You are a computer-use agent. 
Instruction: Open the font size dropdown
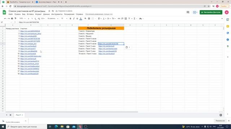click(x=64, y=19)
